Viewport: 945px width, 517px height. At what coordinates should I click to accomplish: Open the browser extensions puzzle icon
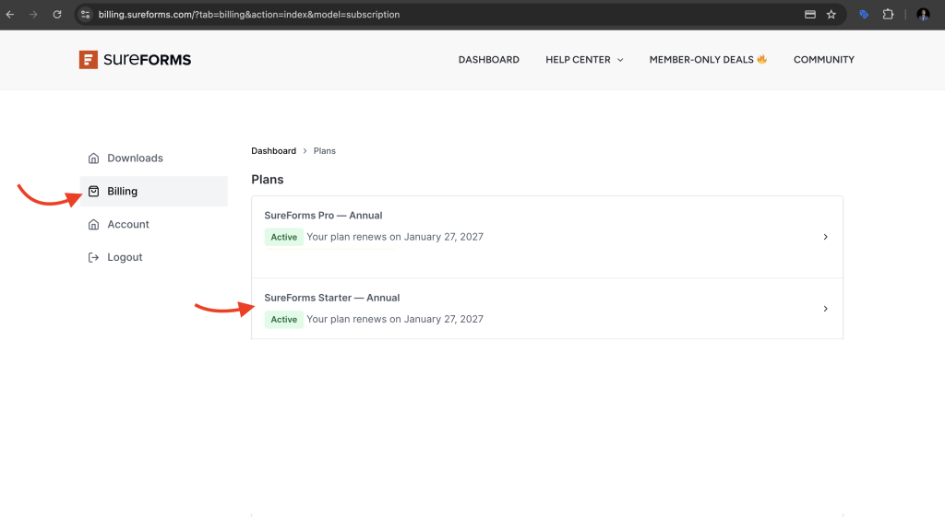click(888, 15)
